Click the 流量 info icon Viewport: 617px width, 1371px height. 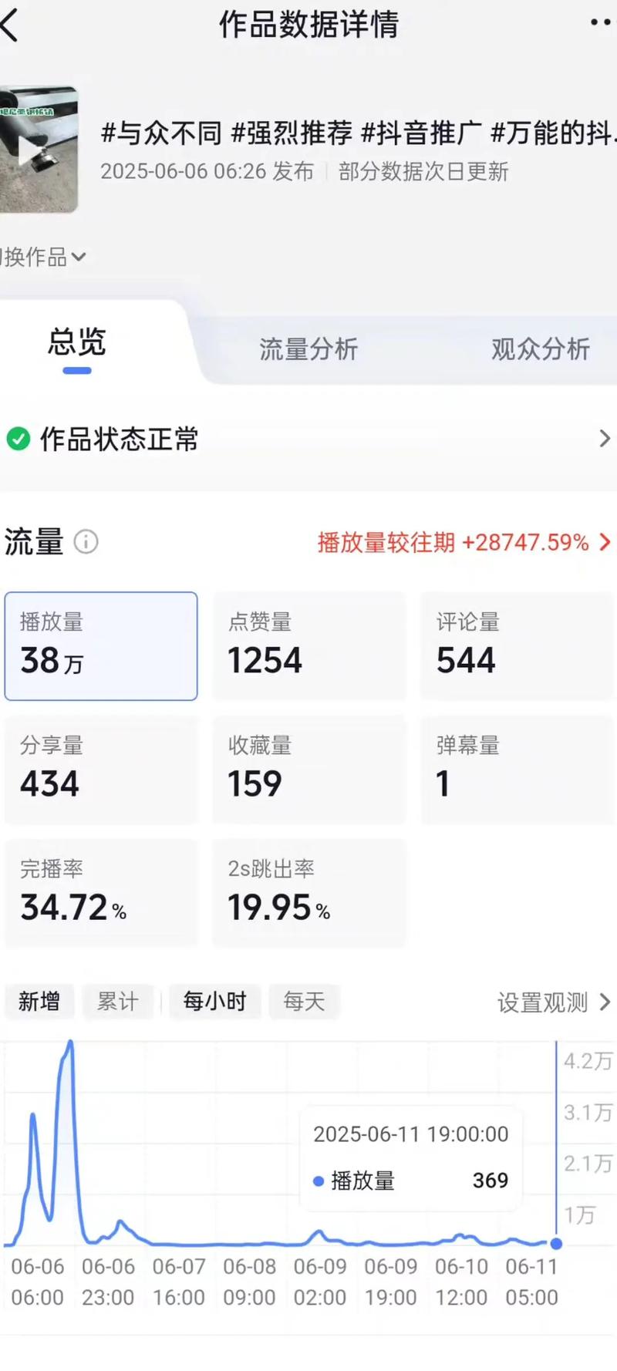(87, 541)
